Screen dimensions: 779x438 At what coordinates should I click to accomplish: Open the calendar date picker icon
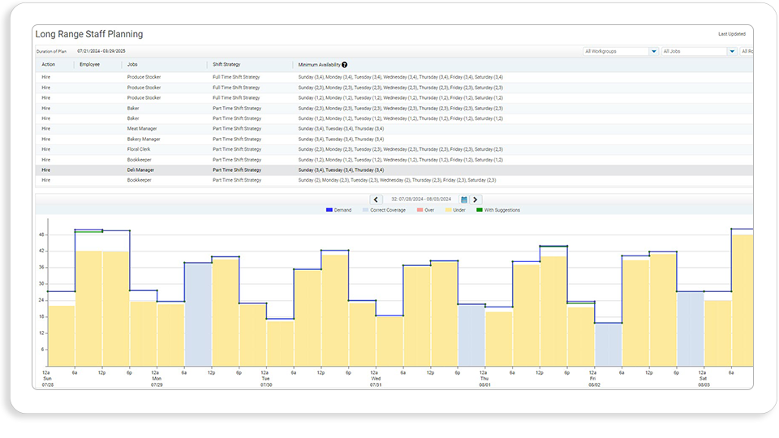[464, 200]
